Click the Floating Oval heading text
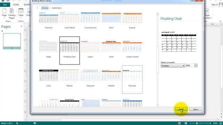This screenshot has width=223, height=125. 171,18
